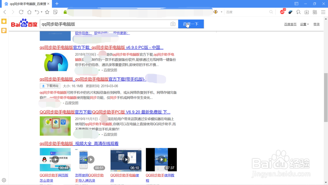Screen dimensions: 328x185
Task: Reload the current page
Action: [x=21, y=12]
